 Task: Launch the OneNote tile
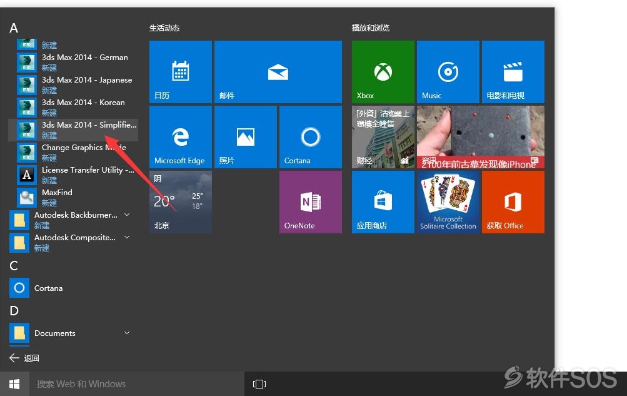(x=311, y=202)
